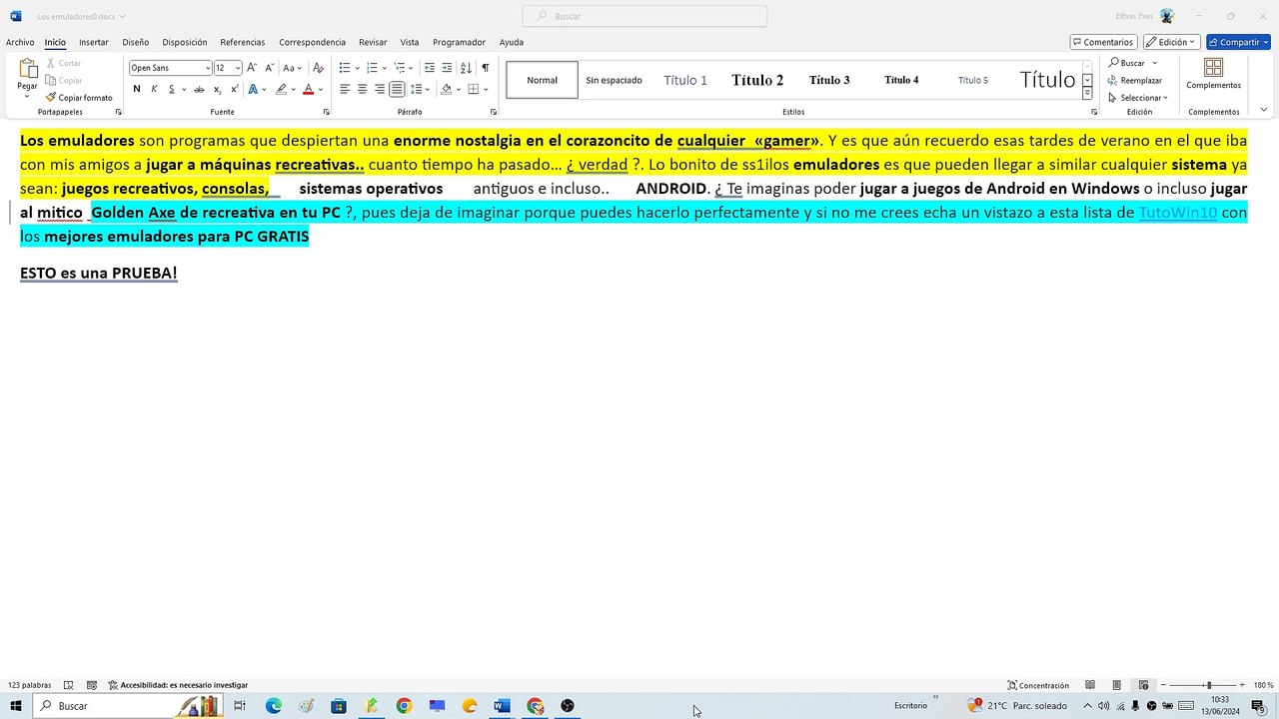Click the subscript icon
The height and width of the screenshot is (719, 1279).
click(x=217, y=89)
